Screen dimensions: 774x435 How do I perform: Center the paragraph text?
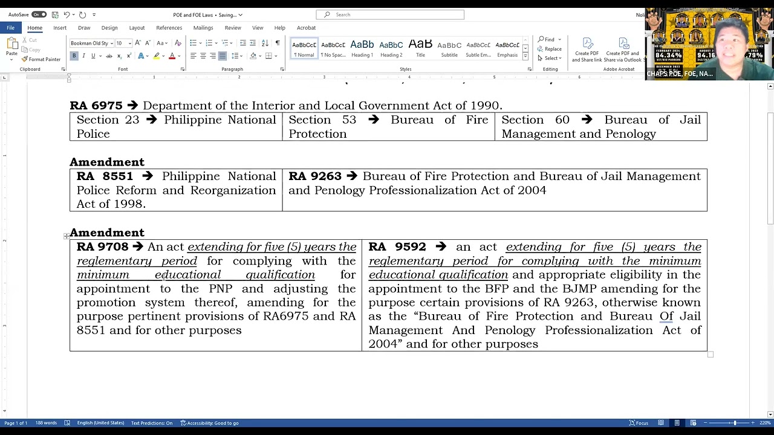click(203, 56)
